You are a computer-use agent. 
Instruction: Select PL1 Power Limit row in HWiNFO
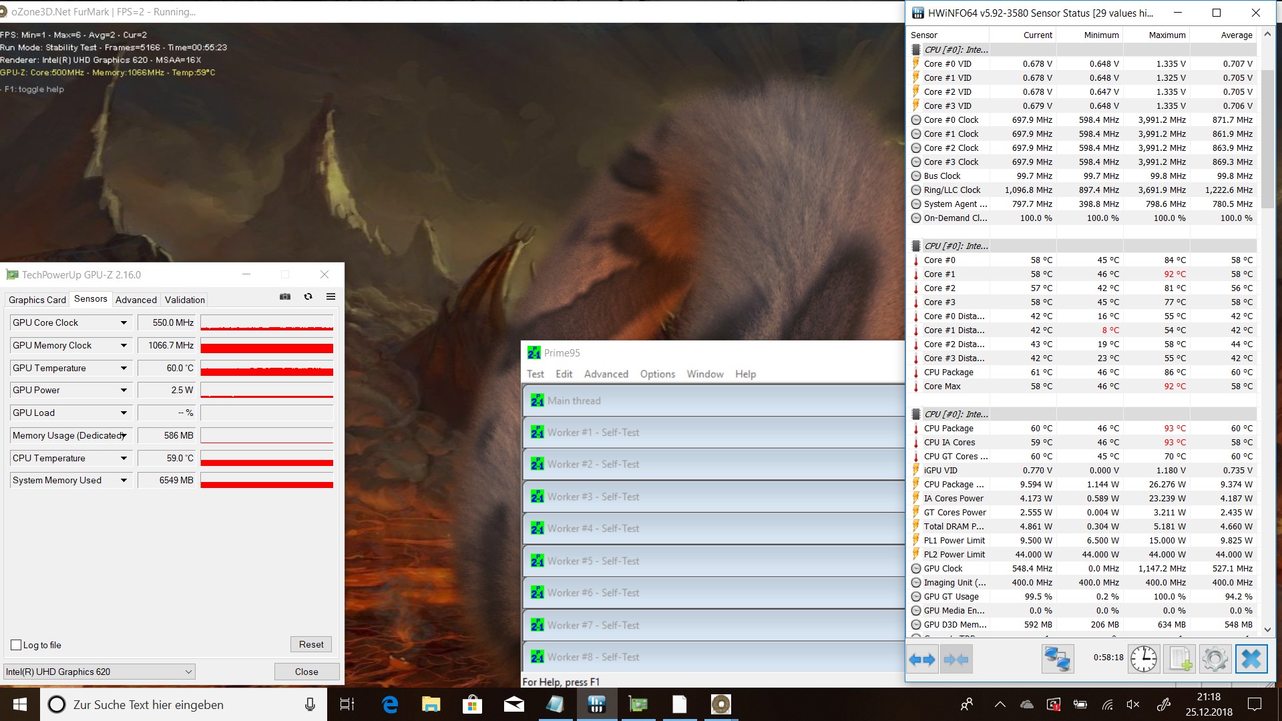[x=1082, y=541]
